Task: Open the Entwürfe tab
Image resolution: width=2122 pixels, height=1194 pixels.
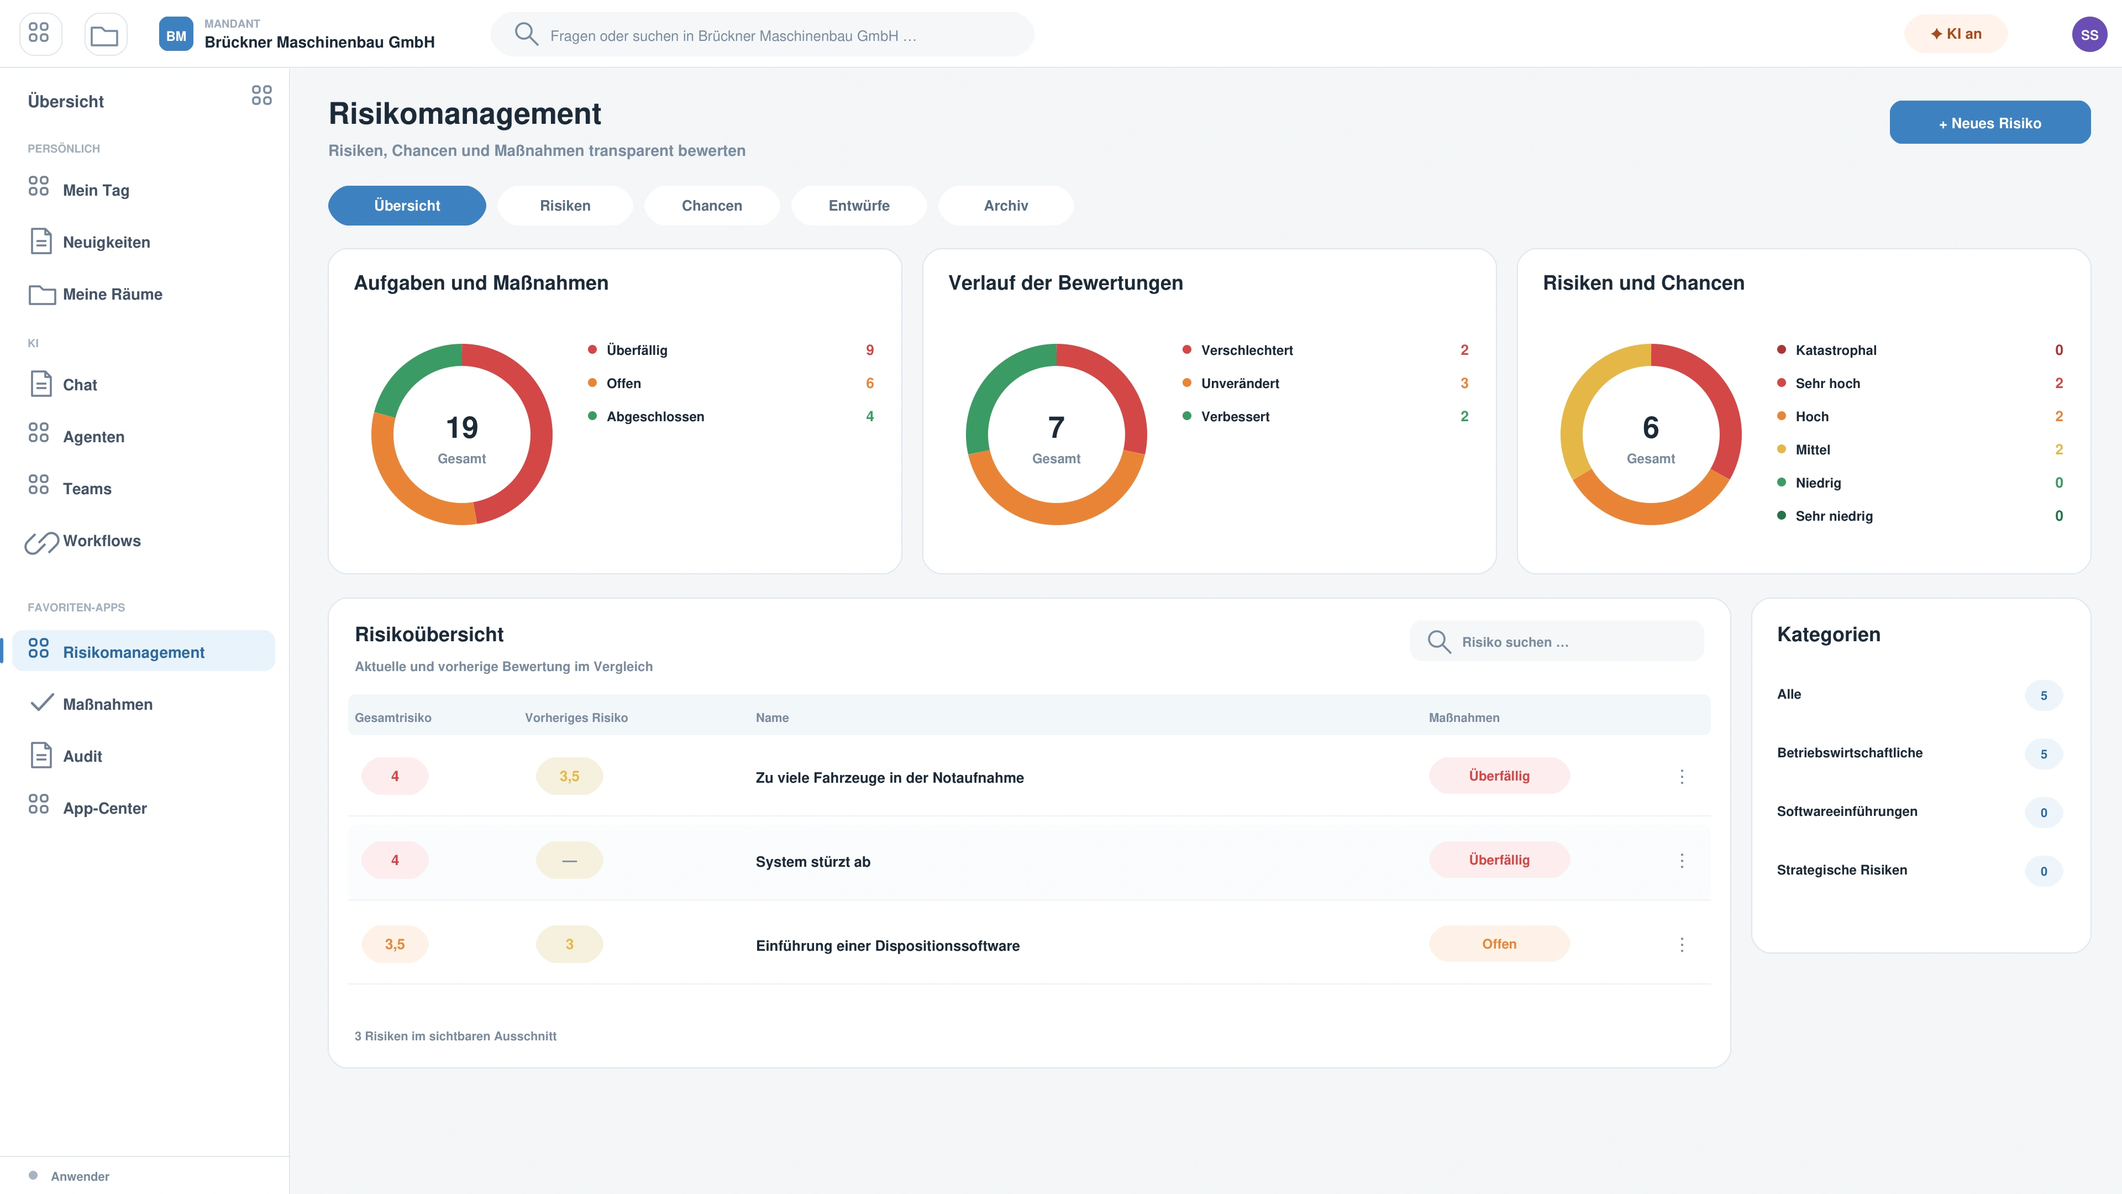Action: tap(859, 205)
